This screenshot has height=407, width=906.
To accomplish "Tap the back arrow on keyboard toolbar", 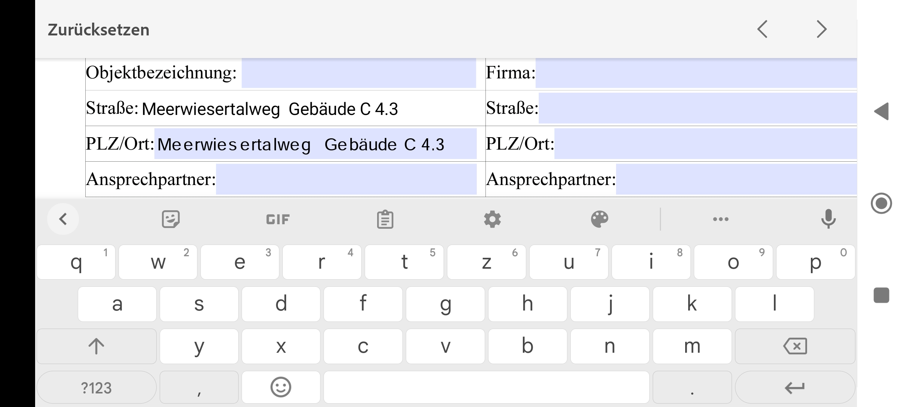I will [62, 219].
